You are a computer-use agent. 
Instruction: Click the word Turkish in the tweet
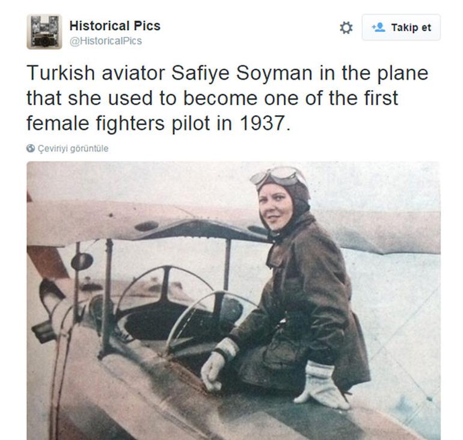point(61,73)
